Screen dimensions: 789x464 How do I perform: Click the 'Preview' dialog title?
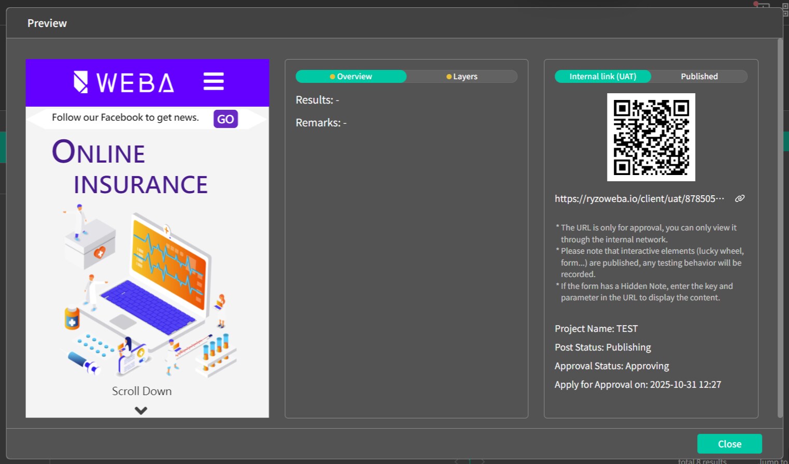[47, 23]
